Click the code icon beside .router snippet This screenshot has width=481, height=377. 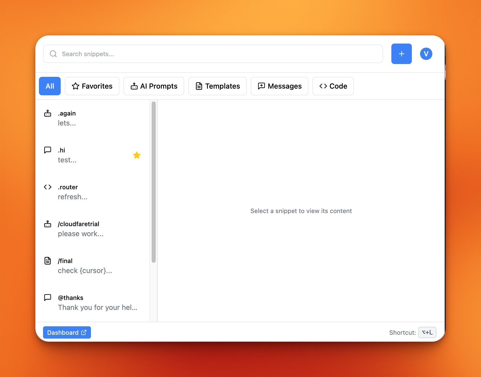(x=48, y=187)
